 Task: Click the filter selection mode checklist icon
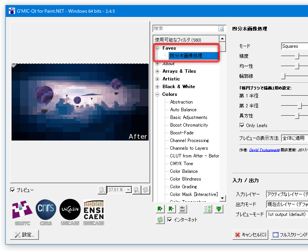(x=208, y=209)
